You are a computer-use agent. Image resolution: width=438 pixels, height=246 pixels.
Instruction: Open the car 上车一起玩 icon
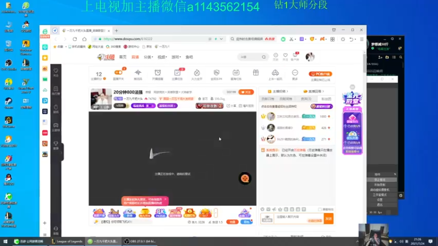point(275,73)
